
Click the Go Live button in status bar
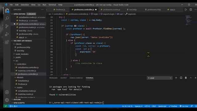184,106
